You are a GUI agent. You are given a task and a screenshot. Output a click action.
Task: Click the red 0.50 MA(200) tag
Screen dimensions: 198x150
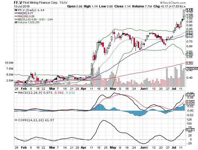pyautogui.click(x=189, y=63)
